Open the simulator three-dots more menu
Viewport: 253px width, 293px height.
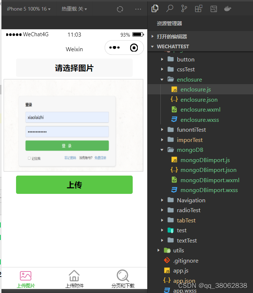coord(138,9)
